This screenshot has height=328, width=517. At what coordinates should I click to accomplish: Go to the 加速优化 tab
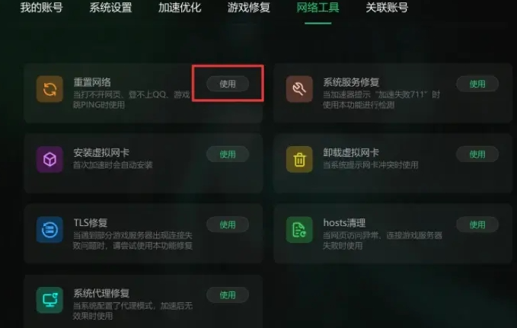click(x=180, y=8)
